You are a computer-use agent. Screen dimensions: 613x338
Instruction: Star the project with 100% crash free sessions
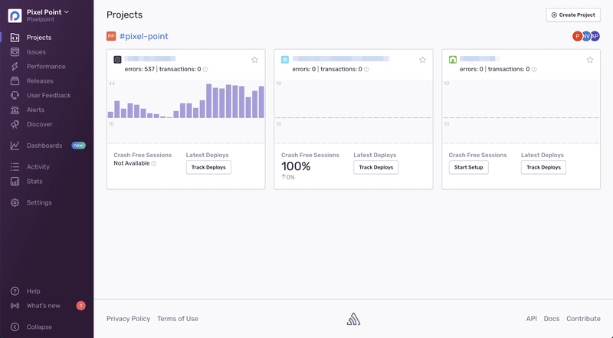pos(423,60)
